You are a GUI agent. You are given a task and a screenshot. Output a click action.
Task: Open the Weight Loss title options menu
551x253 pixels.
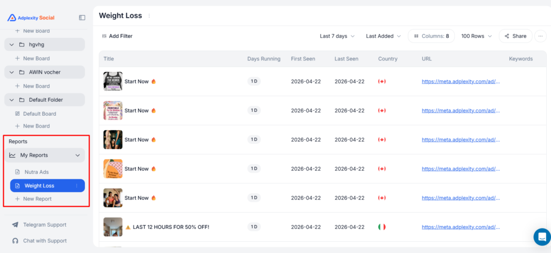pyautogui.click(x=149, y=16)
